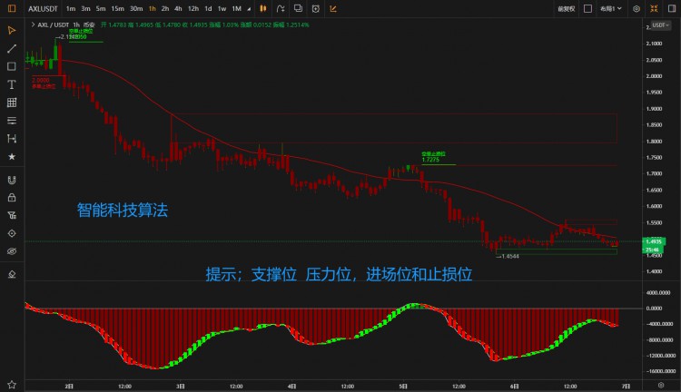Screen dimensions: 681x392
Task: Click the orange collapse fullscreen icon
Action: [x=654, y=9]
